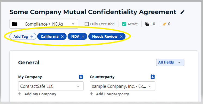Screen dimensions: 203x104
Task: Remove the NDA tag
Action: click(x=83, y=36)
